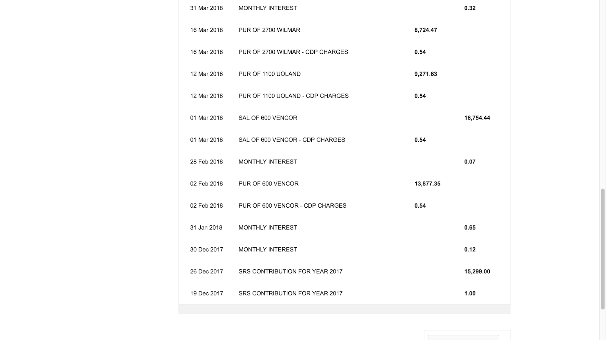Click the 0.32 monthly interest amount
Screen dimensions: 606x340
(470, 8)
